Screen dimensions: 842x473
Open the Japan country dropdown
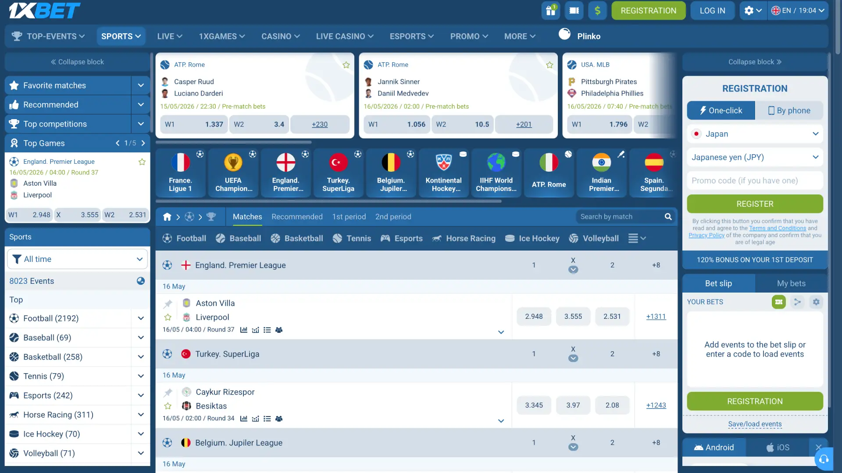point(755,134)
